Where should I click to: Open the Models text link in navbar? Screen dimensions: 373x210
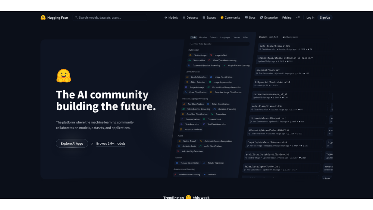pos(173,18)
